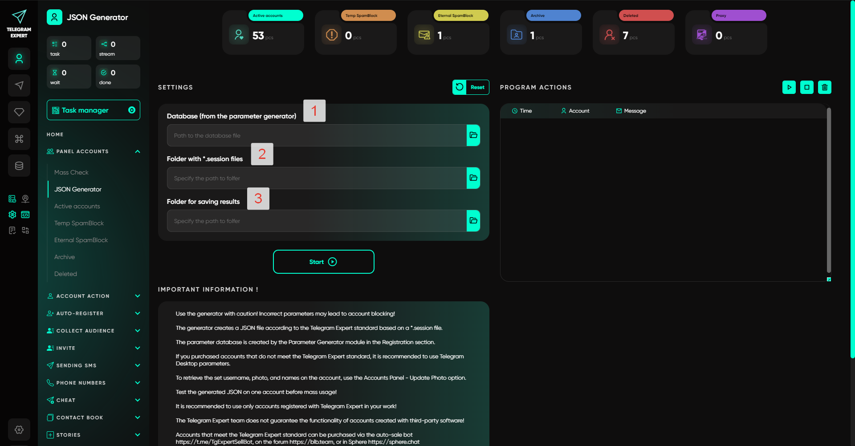This screenshot has height=446, width=855.
Task: Browse folder for saving results
Action: [473, 221]
